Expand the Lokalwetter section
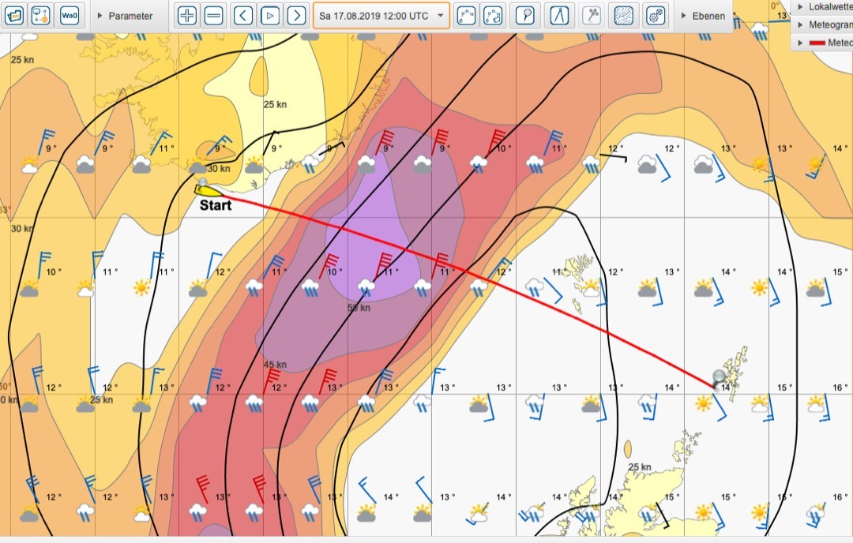 (x=821, y=6)
